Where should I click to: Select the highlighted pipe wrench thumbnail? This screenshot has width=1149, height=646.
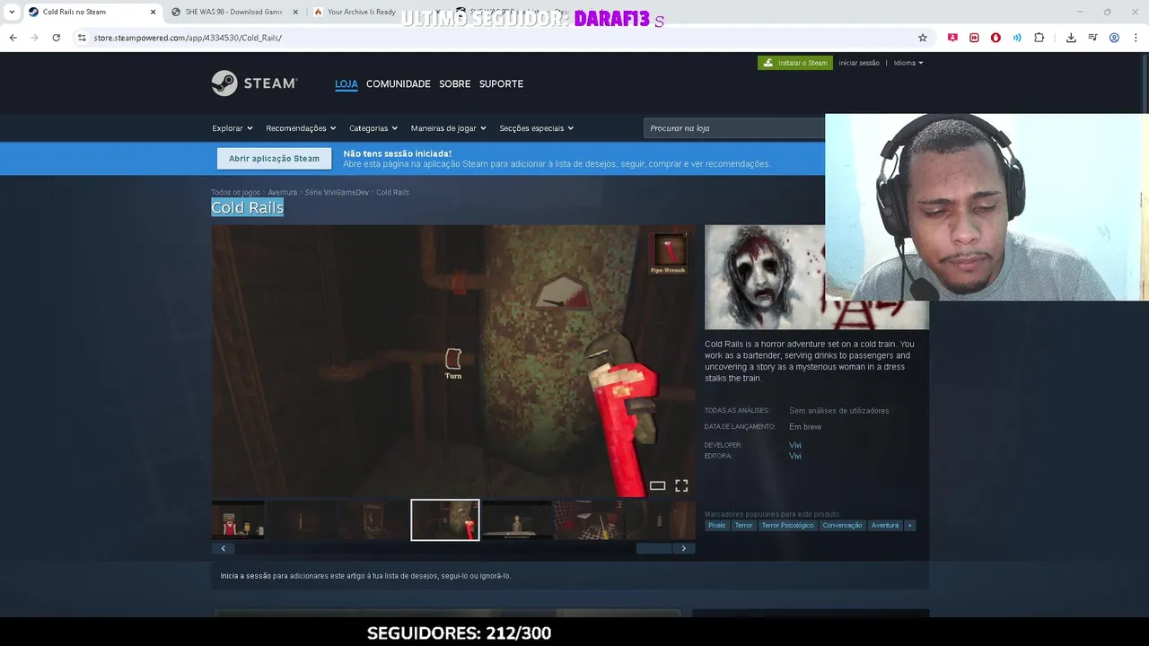(x=445, y=520)
